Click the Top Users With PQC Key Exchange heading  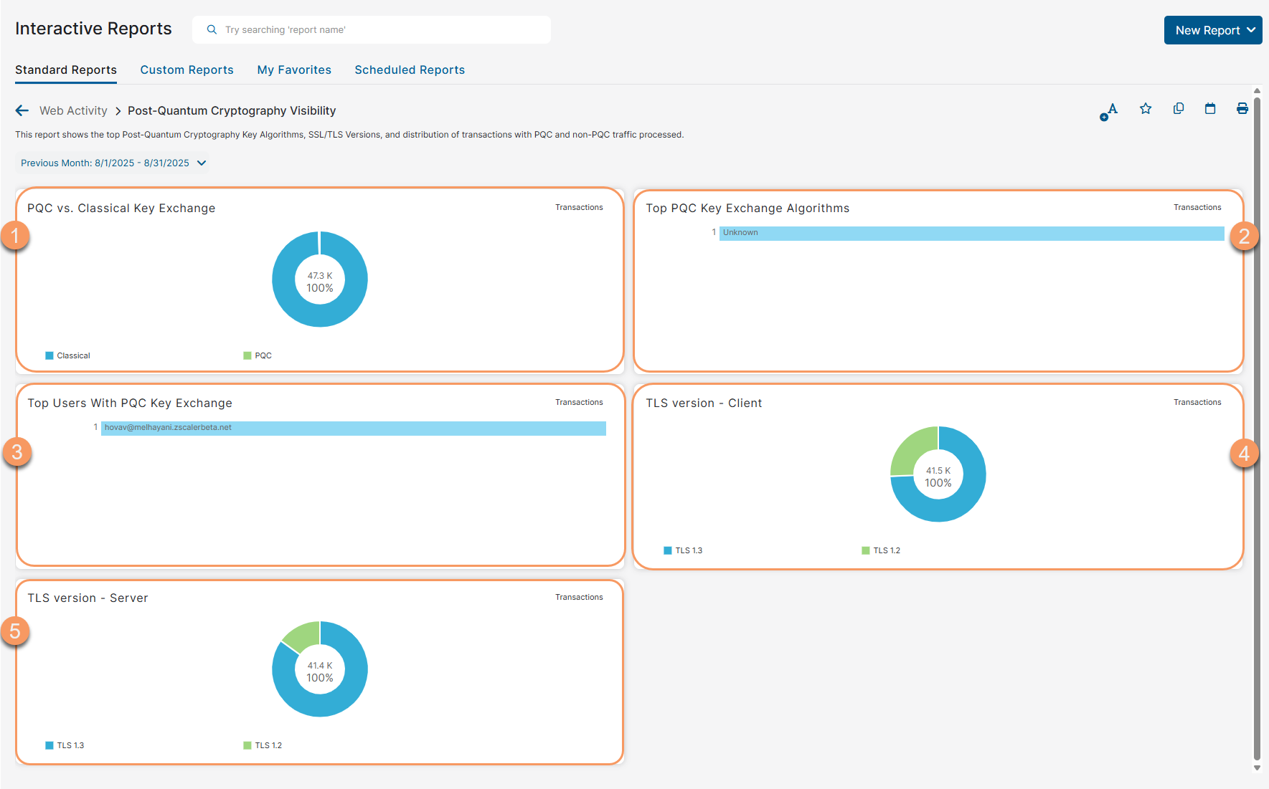[130, 403]
